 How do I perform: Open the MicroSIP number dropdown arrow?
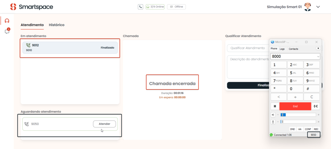(x=318, y=56)
